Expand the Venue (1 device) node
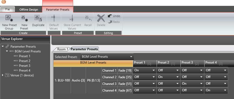 point(3,75)
